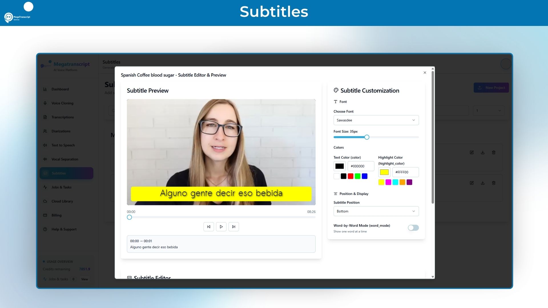
Task: Open Voice Cloning from the sidebar
Action: point(62,103)
